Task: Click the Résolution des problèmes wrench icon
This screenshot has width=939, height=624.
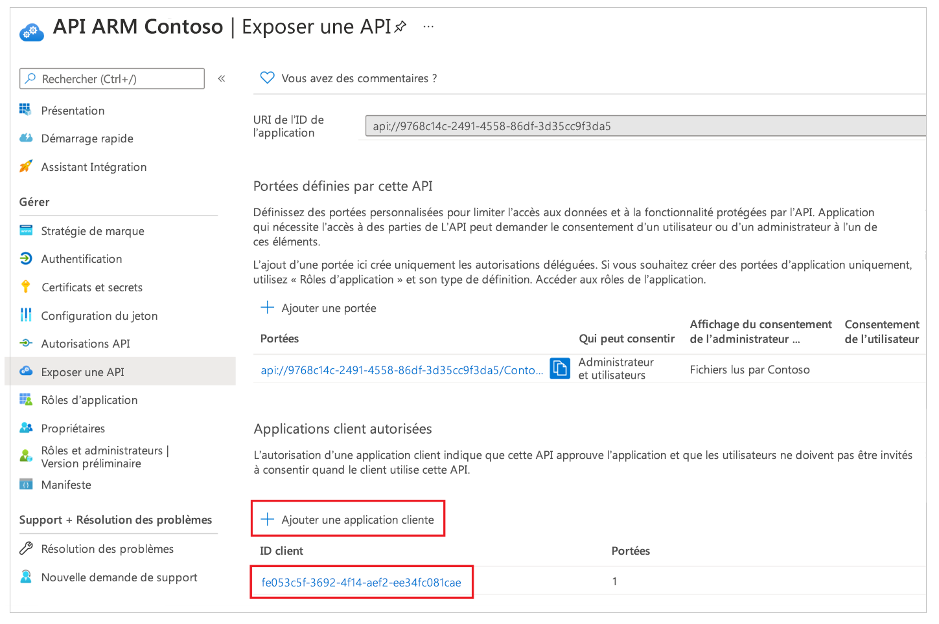Action: click(x=26, y=548)
